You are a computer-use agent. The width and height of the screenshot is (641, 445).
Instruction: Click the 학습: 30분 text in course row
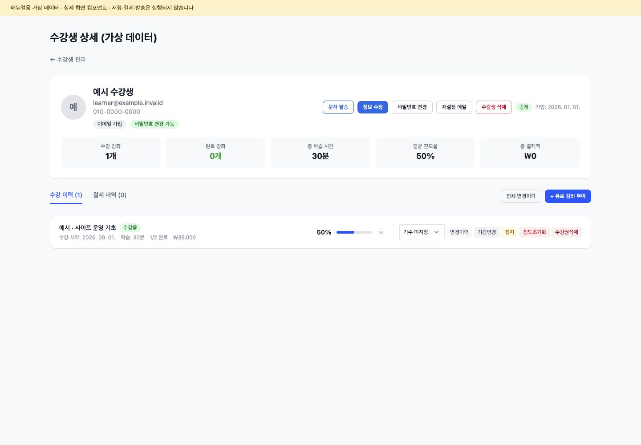[133, 238]
